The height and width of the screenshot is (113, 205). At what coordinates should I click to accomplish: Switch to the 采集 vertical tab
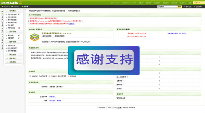pyautogui.click(x=2, y=30)
